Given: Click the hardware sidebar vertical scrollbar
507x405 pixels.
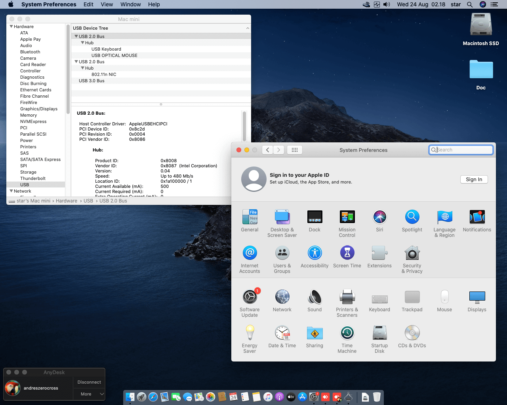Looking at the screenshot, I should [68, 69].
